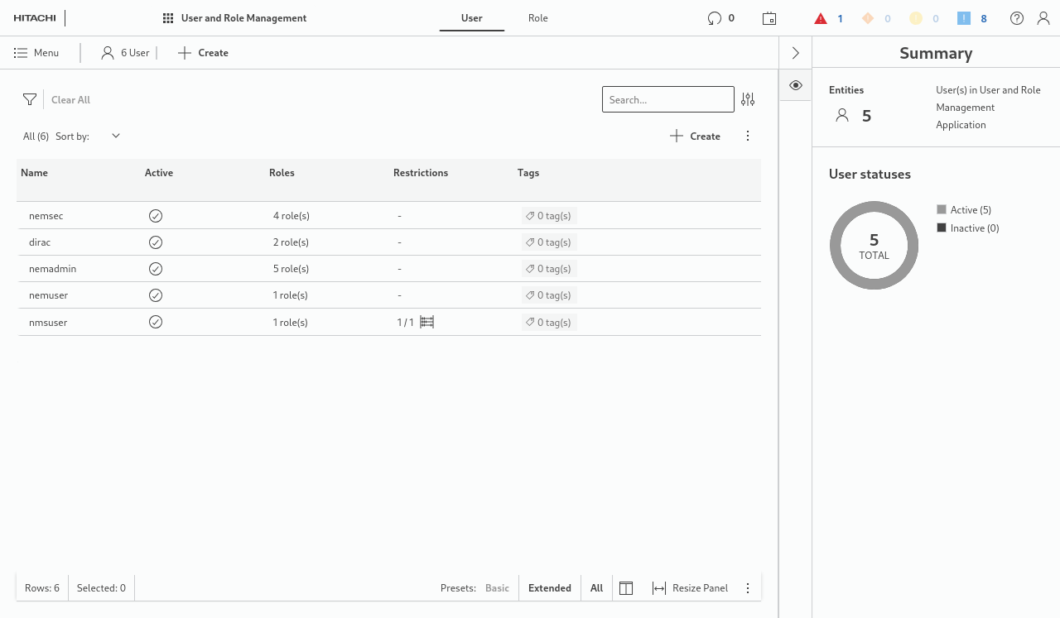The height and width of the screenshot is (618, 1060).
Task: Open the help question mark icon
Action: coord(1017,18)
